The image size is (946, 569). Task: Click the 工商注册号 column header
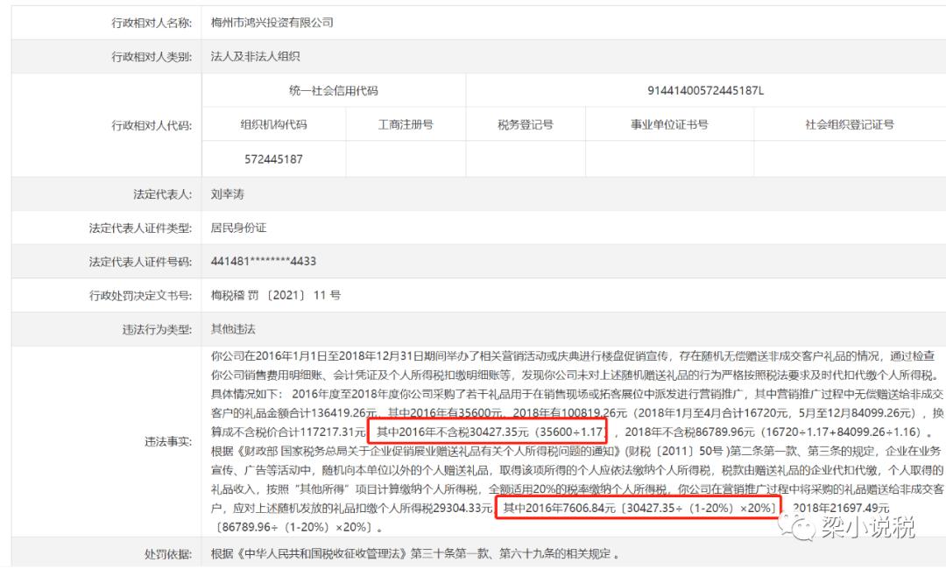point(406,125)
